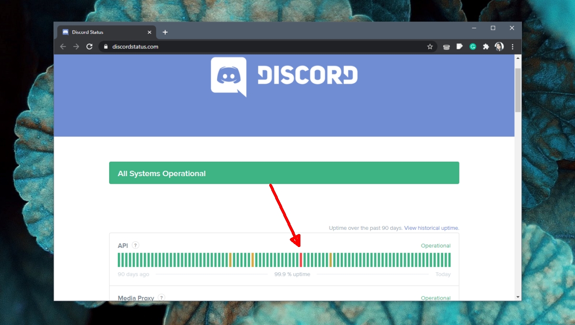
Task: Click the disk-shaped extension icon next to the star
Action: coord(446,46)
